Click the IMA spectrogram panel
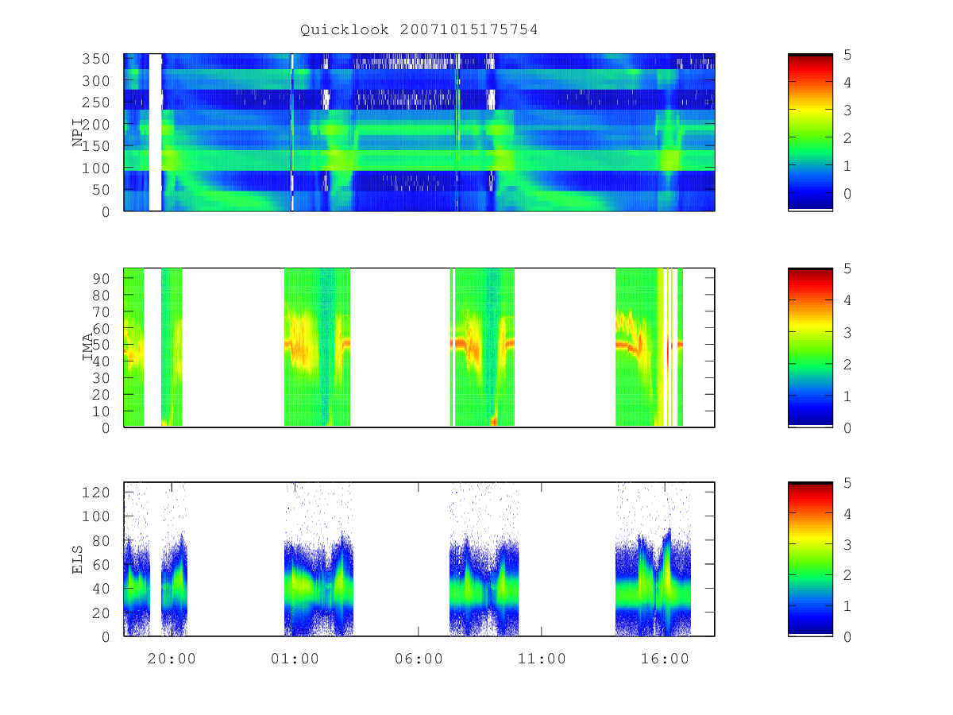953x715 pixels. [x=419, y=347]
